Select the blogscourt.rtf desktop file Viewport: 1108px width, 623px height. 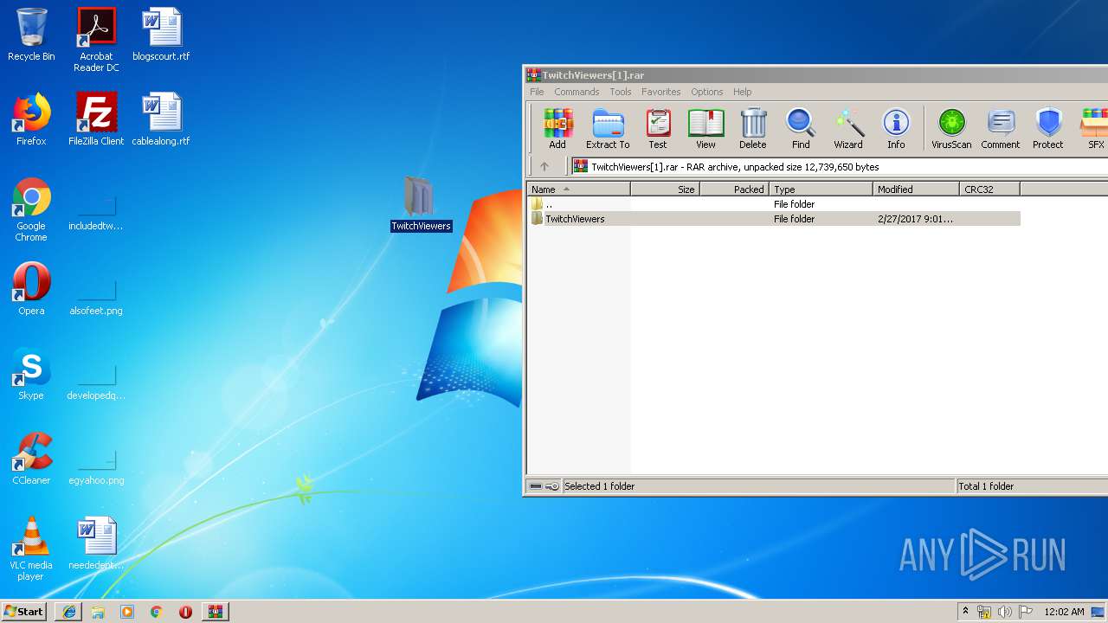(161, 35)
